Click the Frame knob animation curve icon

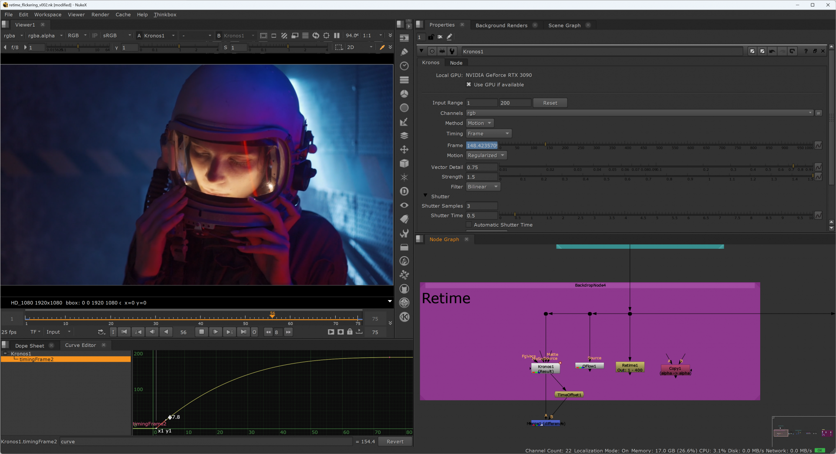tap(818, 146)
